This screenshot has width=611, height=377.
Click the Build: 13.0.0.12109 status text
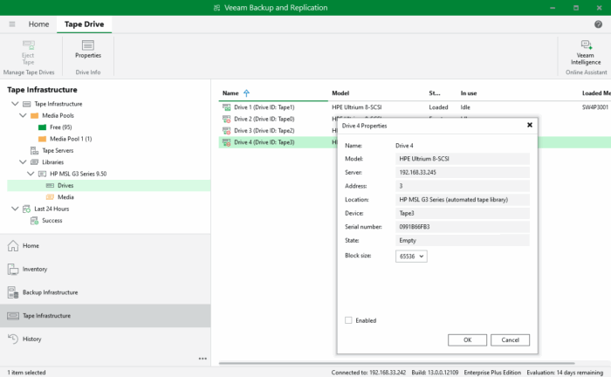[x=435, y=373]
